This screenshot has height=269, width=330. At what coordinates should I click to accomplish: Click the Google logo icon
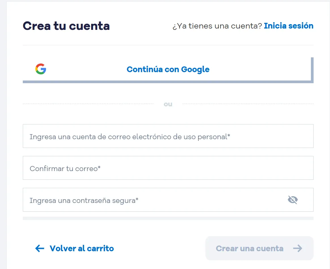pos(41,69)
